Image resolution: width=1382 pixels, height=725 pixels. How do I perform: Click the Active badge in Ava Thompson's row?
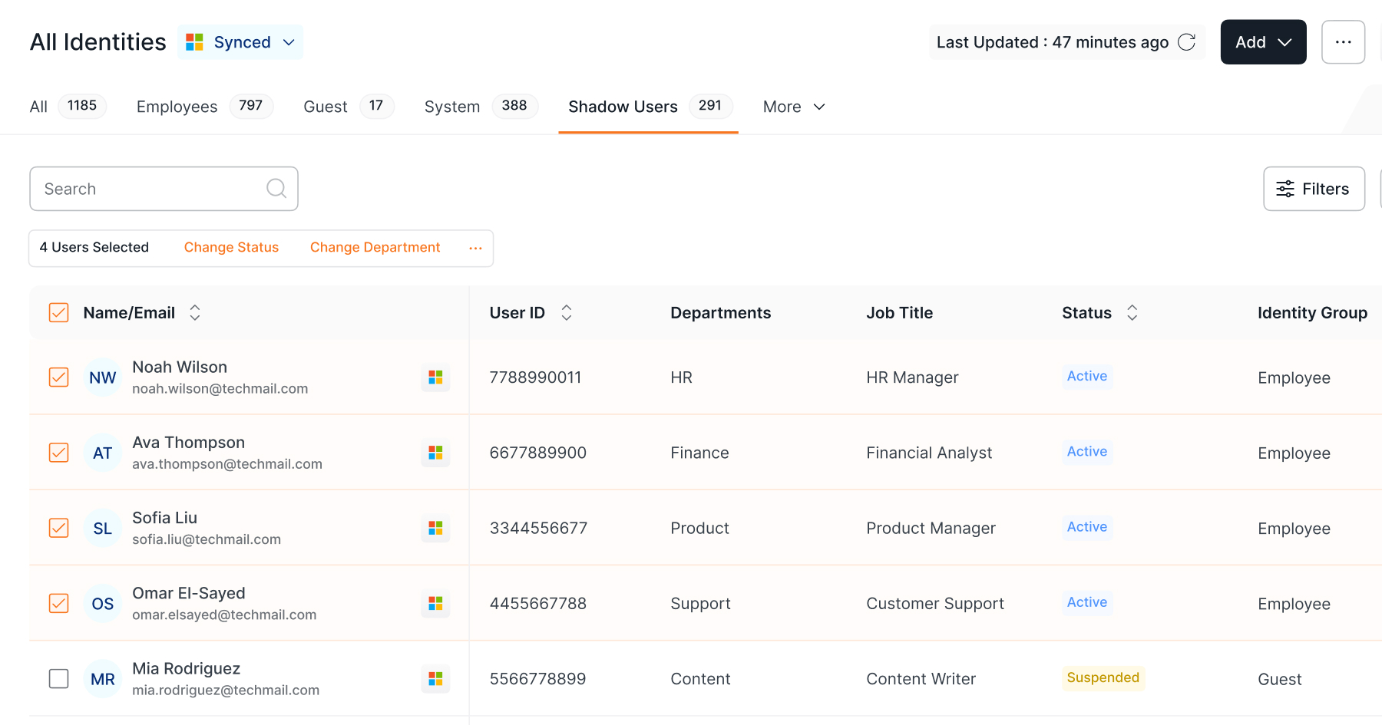1087,451
